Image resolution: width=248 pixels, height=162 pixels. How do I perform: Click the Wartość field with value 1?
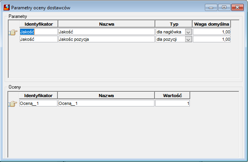[172, 103]
